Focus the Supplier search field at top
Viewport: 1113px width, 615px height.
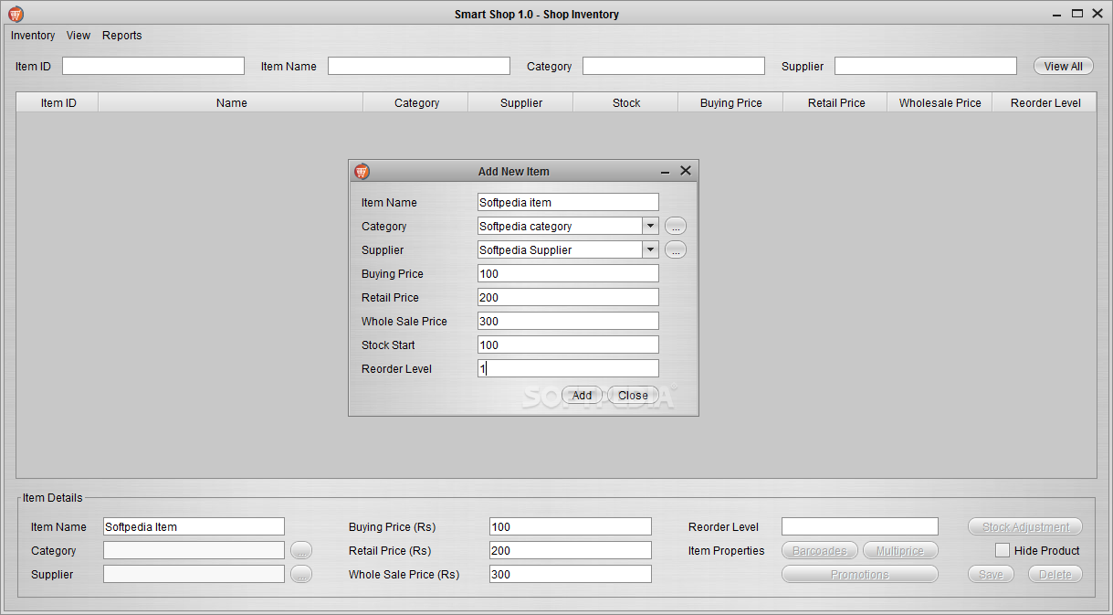tap(926, 66)
